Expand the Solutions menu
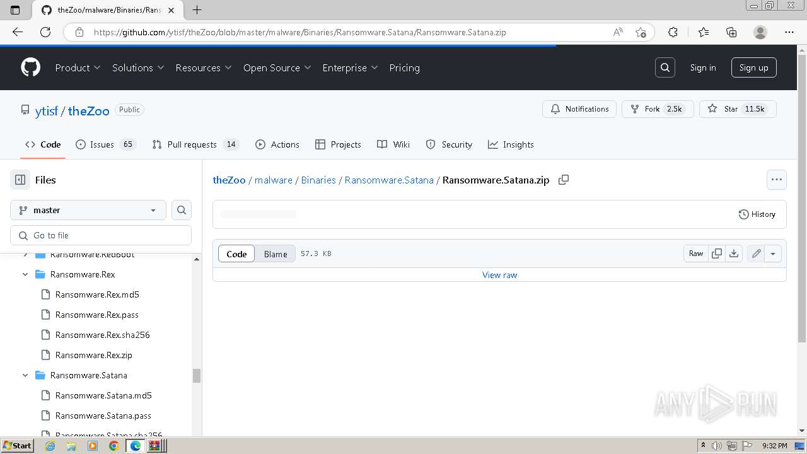This screenshot has width=807, height=454. (138, 67)
